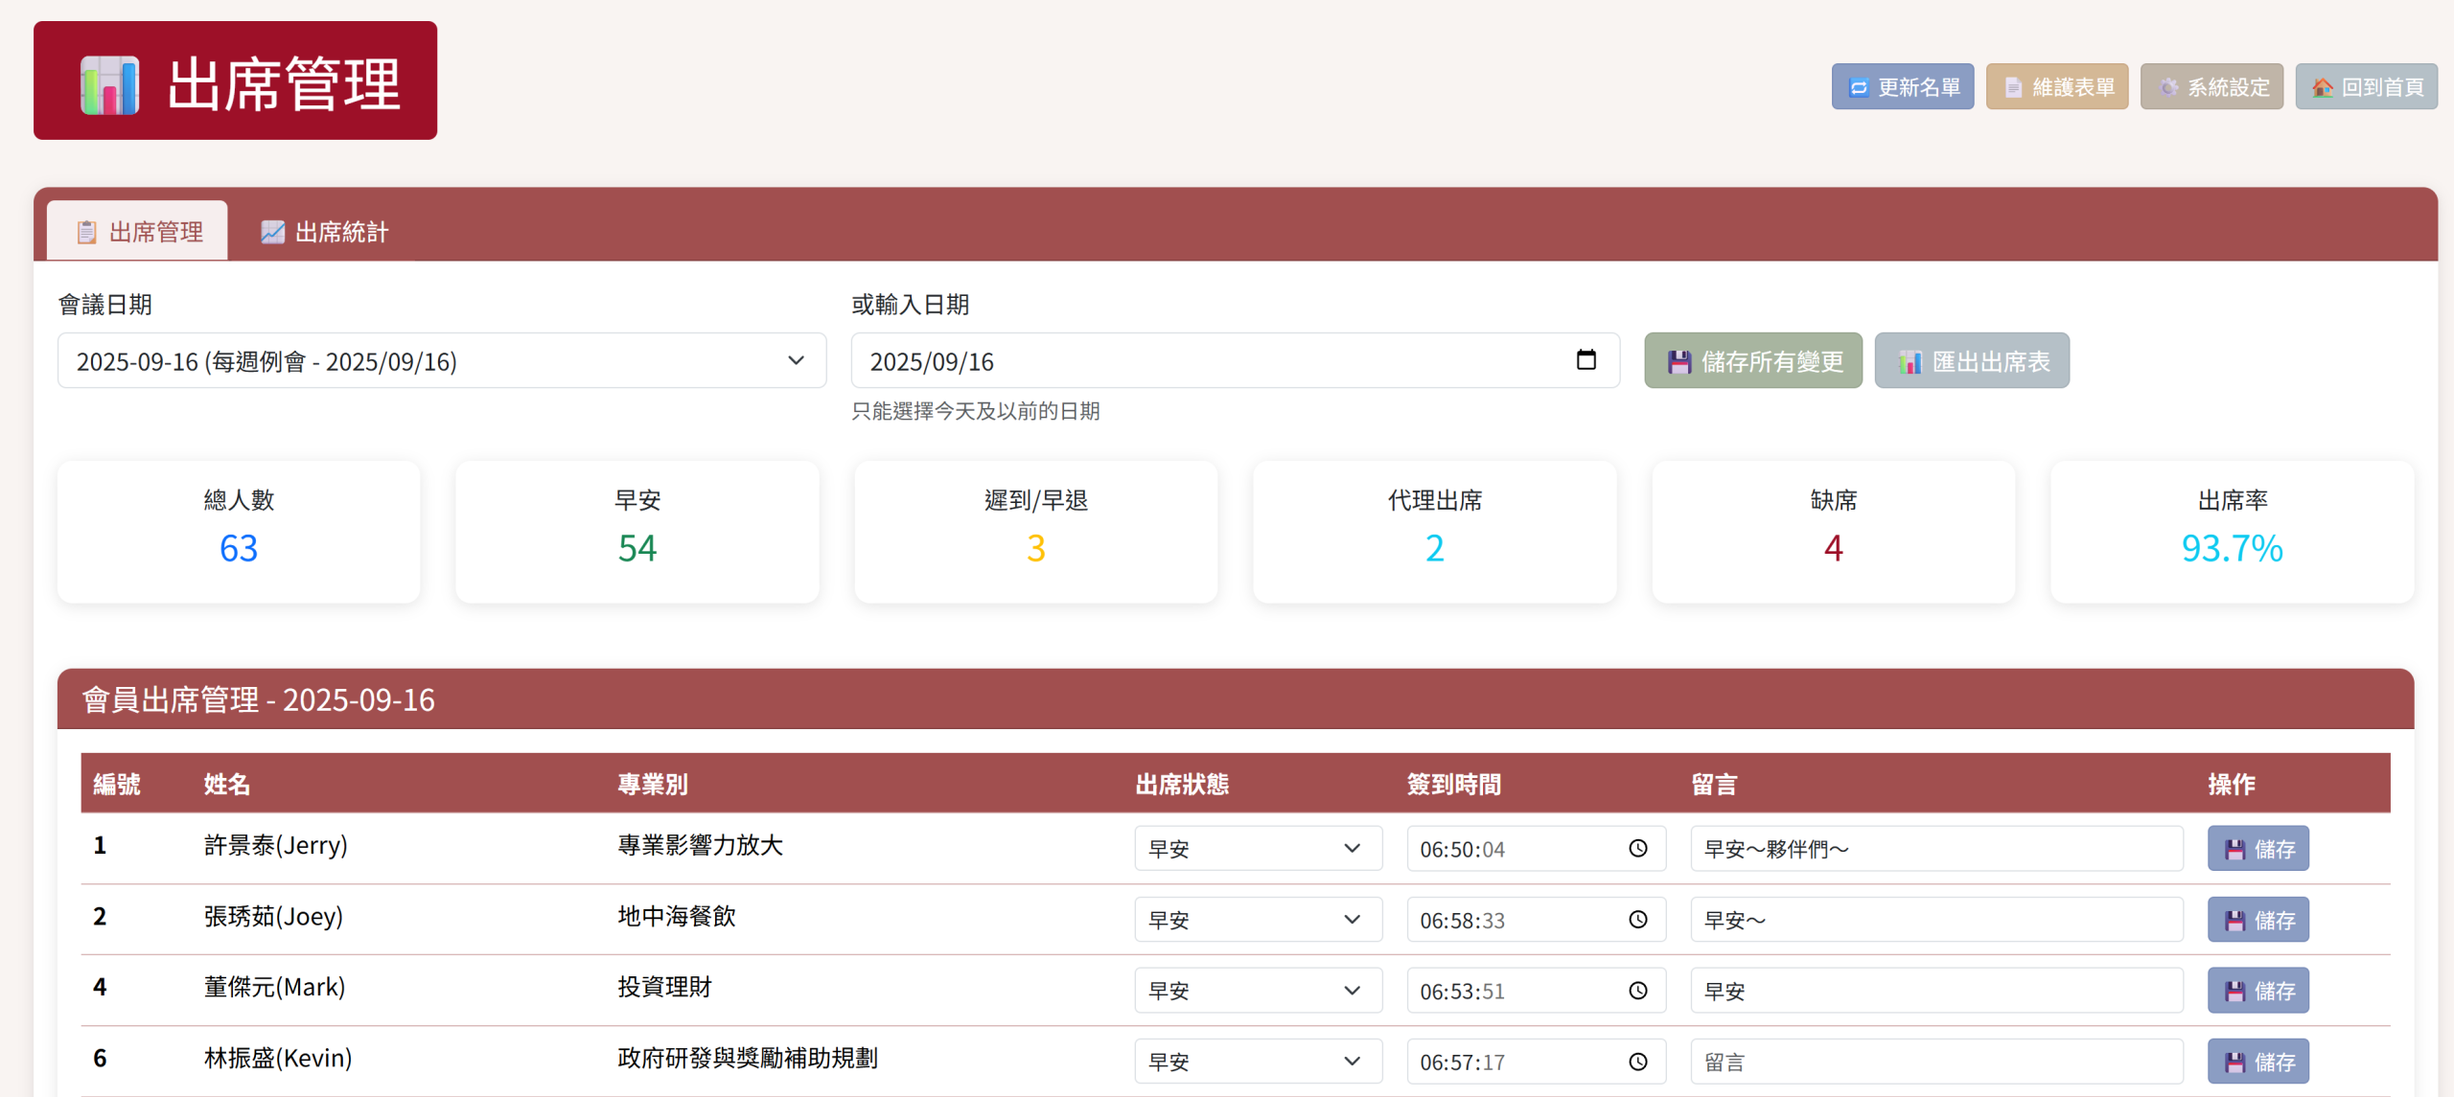Click the clock icon in Kevin's sign-in time
The width and height of the screenshot is (2454, 1097).
(1637, 1062)
